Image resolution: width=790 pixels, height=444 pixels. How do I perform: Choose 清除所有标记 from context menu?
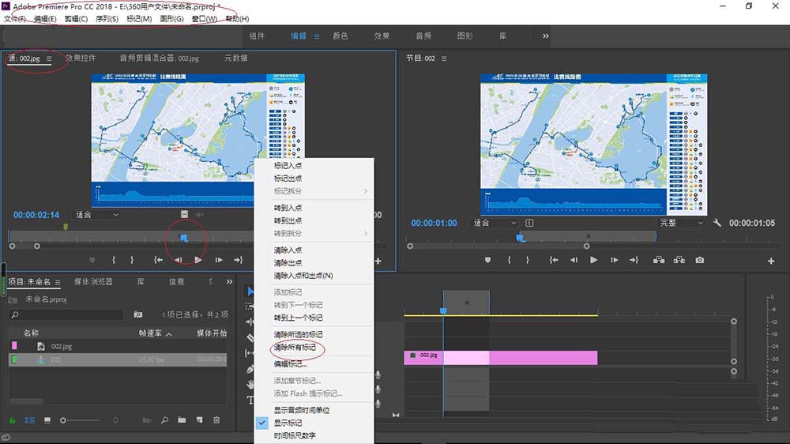click(295, 348)
